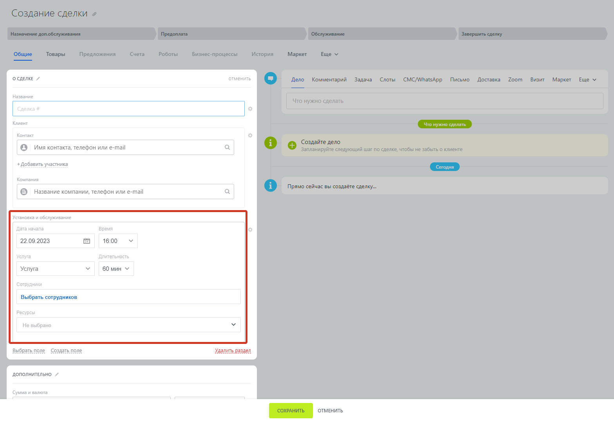
Task: Open gear settings for Клиент field
Action: [250, 135]
